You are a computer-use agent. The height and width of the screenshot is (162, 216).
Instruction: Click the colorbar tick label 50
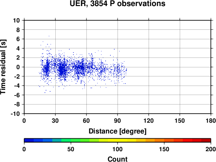click(x=71, y=149)
